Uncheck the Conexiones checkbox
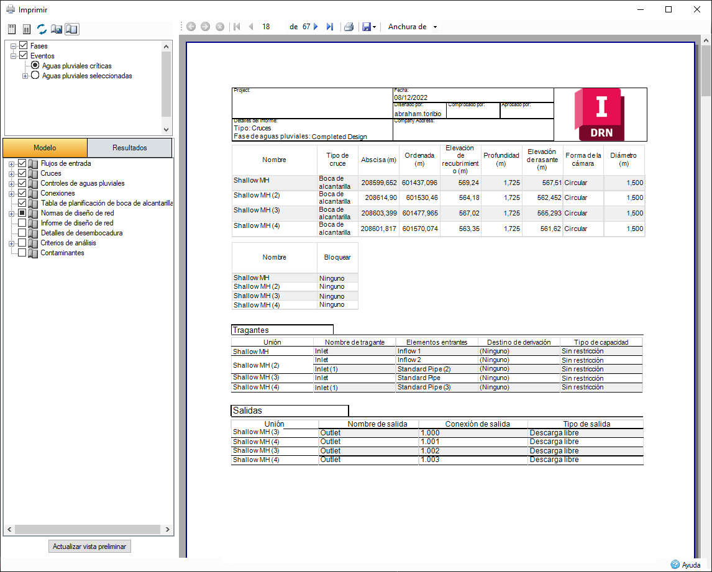 tap(22, 193)
